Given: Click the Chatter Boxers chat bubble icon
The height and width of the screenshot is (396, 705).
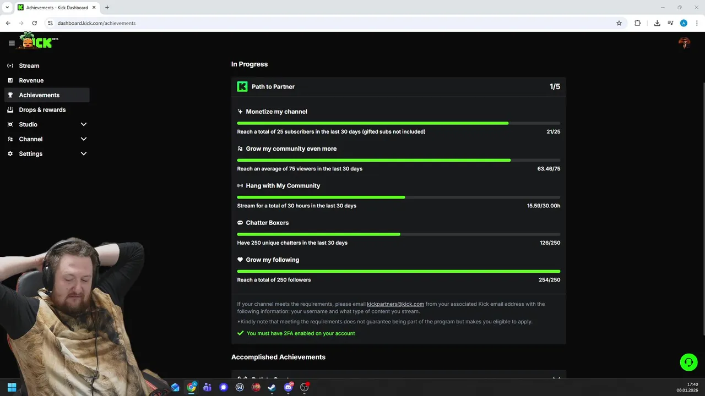Looking at the screenshot, I should [x=240, y=223].
